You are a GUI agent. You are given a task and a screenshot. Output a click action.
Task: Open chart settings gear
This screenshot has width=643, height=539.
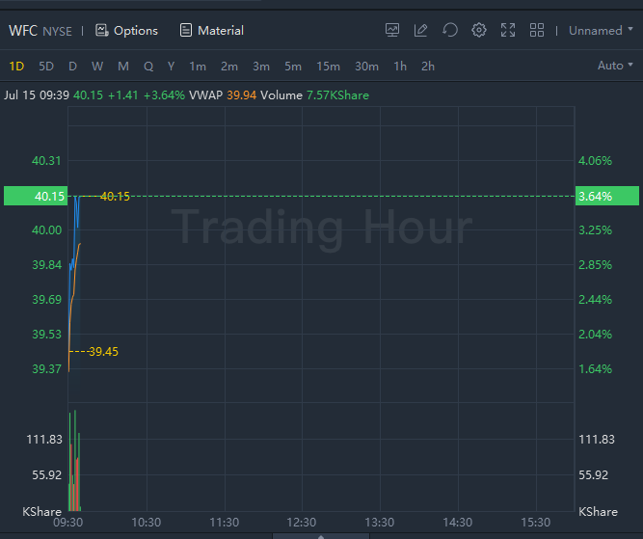(x=479, y=31)
